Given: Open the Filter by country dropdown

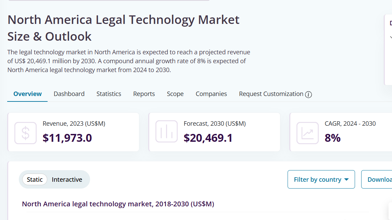Looking at the screenshot, I should point(317,179).
